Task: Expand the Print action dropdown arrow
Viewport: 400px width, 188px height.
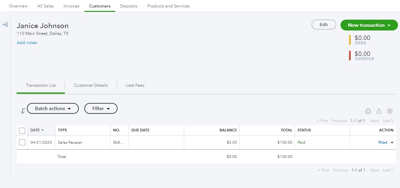Action: (392, 143)
